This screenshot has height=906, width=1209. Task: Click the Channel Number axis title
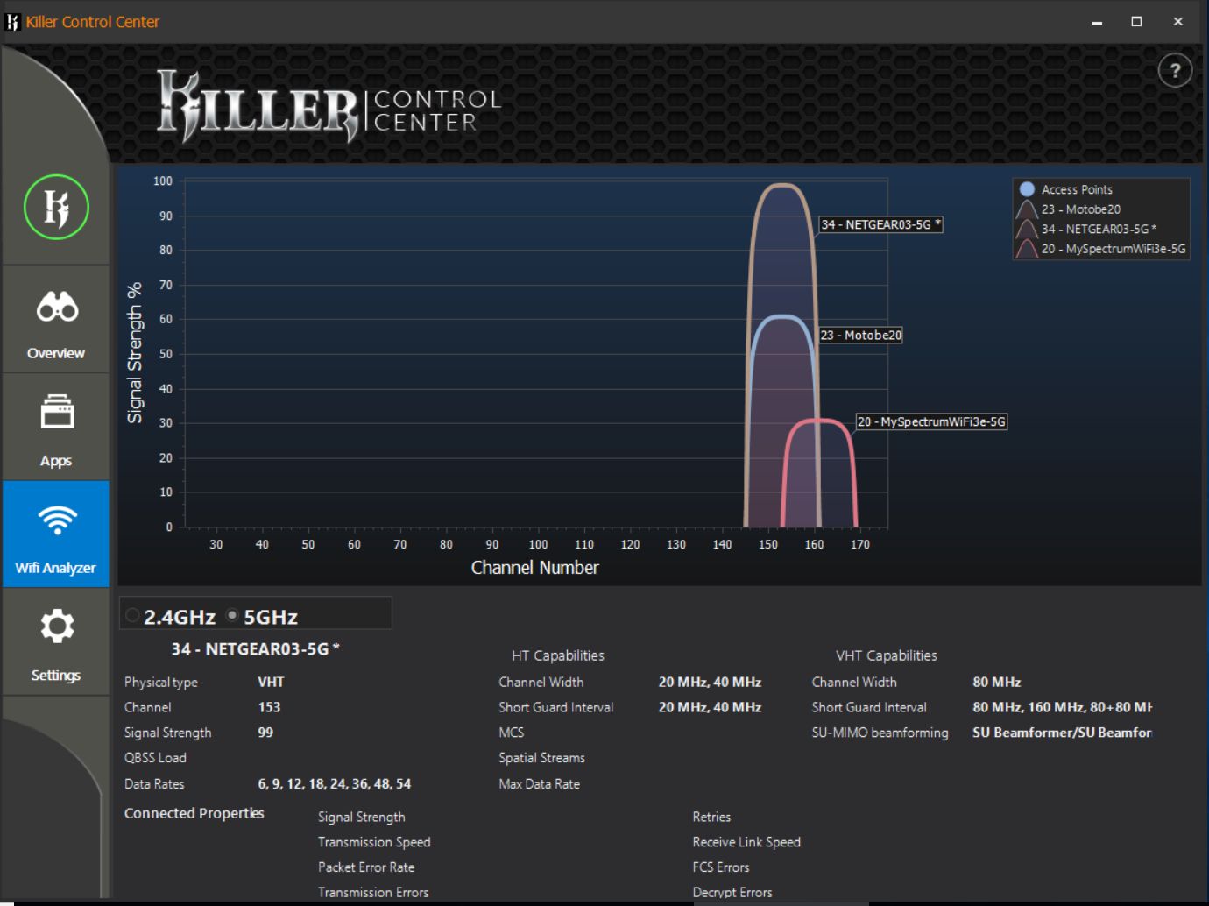(x=534, y=568)
